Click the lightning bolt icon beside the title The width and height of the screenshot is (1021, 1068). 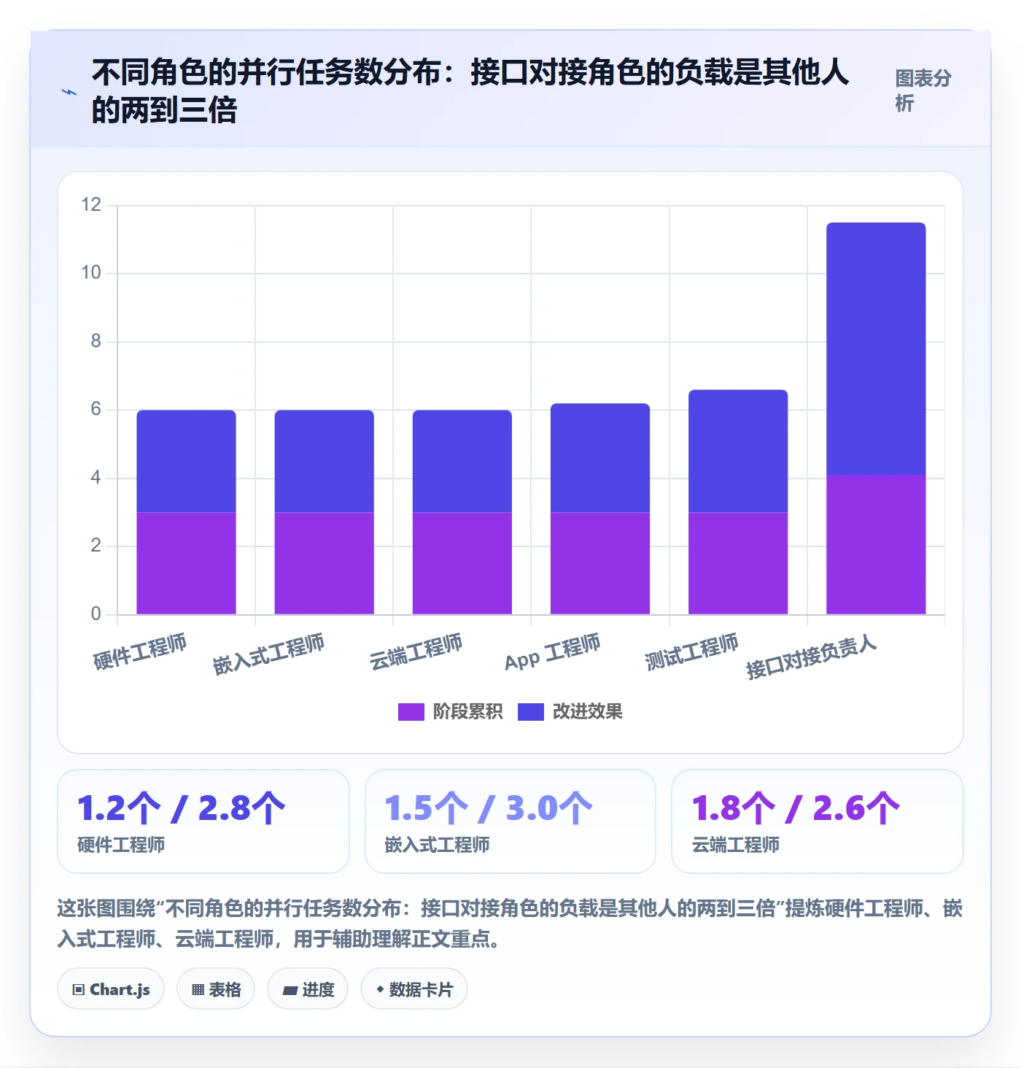[69, 92]
